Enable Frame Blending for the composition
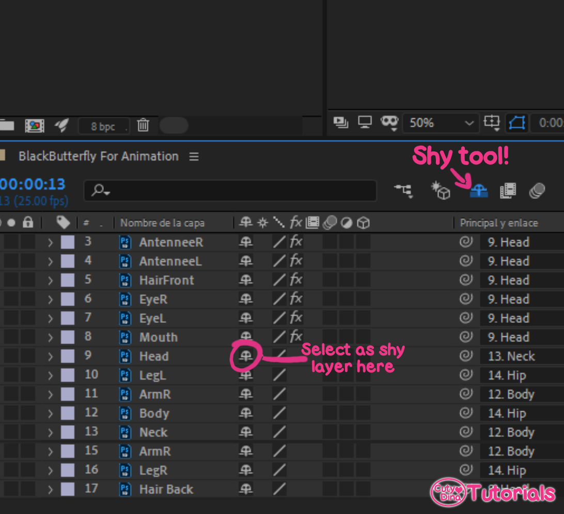The image size is (564, 514). pyautogui.click(x=508, y=191)
